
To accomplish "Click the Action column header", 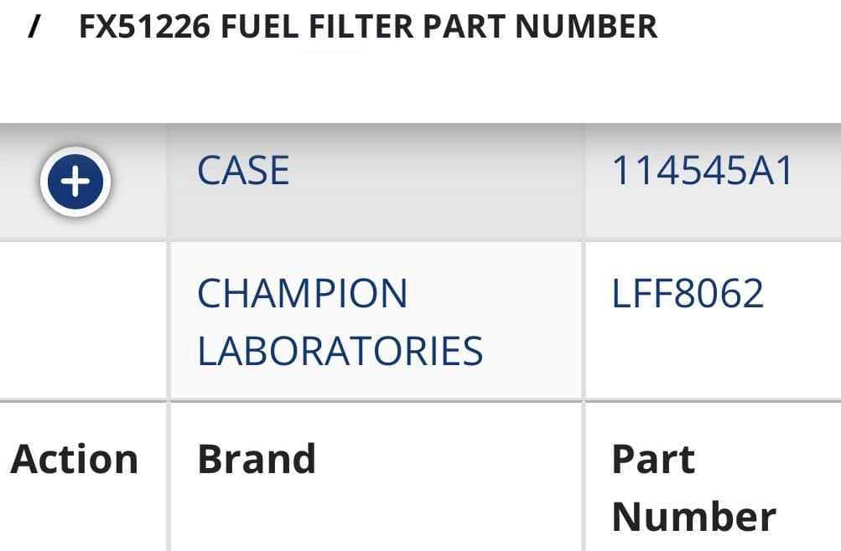I will 74,459.
